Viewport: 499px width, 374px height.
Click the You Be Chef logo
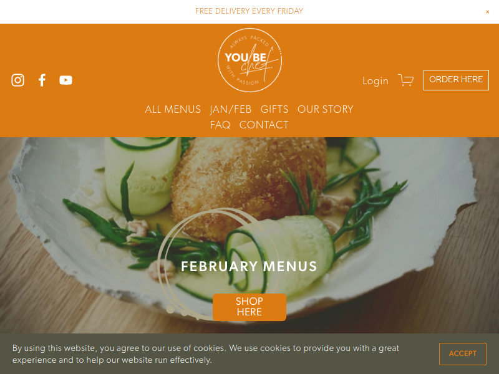(x=249, y=60)
